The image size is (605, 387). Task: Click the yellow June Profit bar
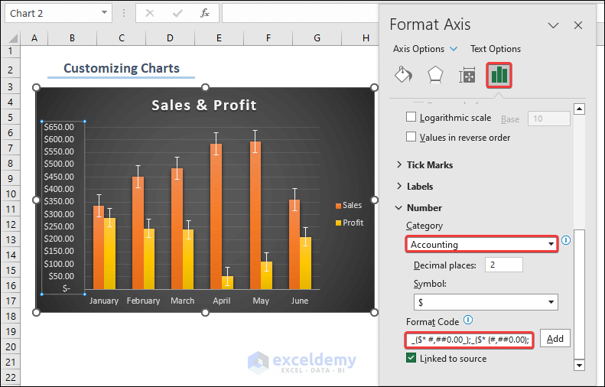(x=306, y=263)
